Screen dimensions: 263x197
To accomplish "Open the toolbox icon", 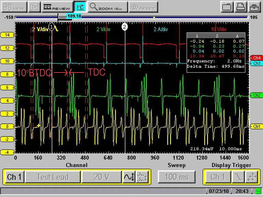I will coord(254,7).
